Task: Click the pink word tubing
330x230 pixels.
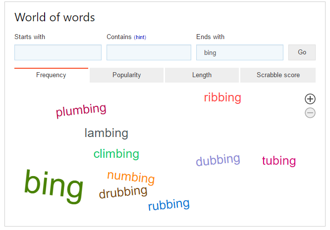Action: (279, 161)
